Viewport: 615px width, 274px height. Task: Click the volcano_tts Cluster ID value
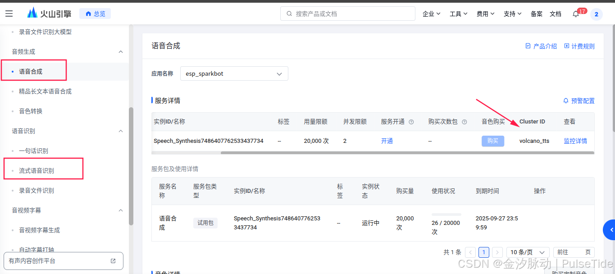(x=534, y=141)
